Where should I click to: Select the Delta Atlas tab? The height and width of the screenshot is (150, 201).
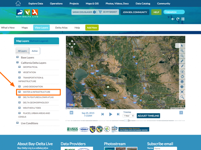coord(61,27)
